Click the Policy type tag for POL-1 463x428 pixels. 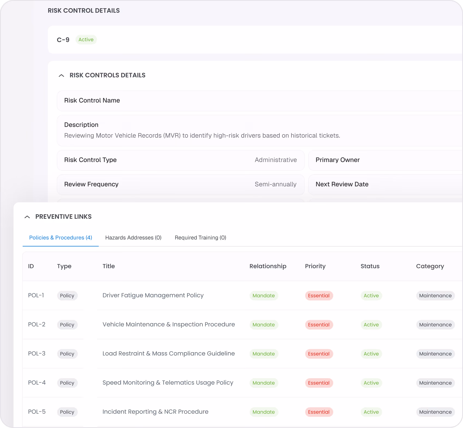67,296
